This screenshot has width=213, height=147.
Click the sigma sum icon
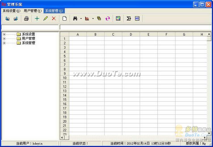pos(129,18)
